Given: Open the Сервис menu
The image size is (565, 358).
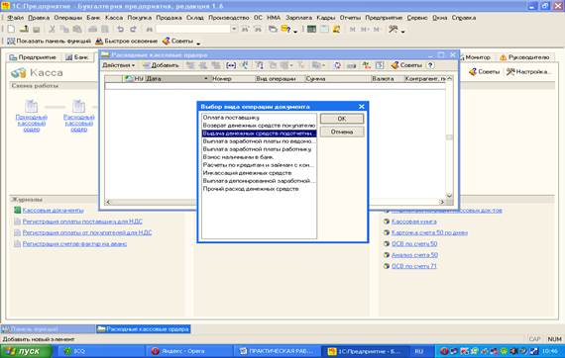Looking at the screenshot, I should coord(417,17).
